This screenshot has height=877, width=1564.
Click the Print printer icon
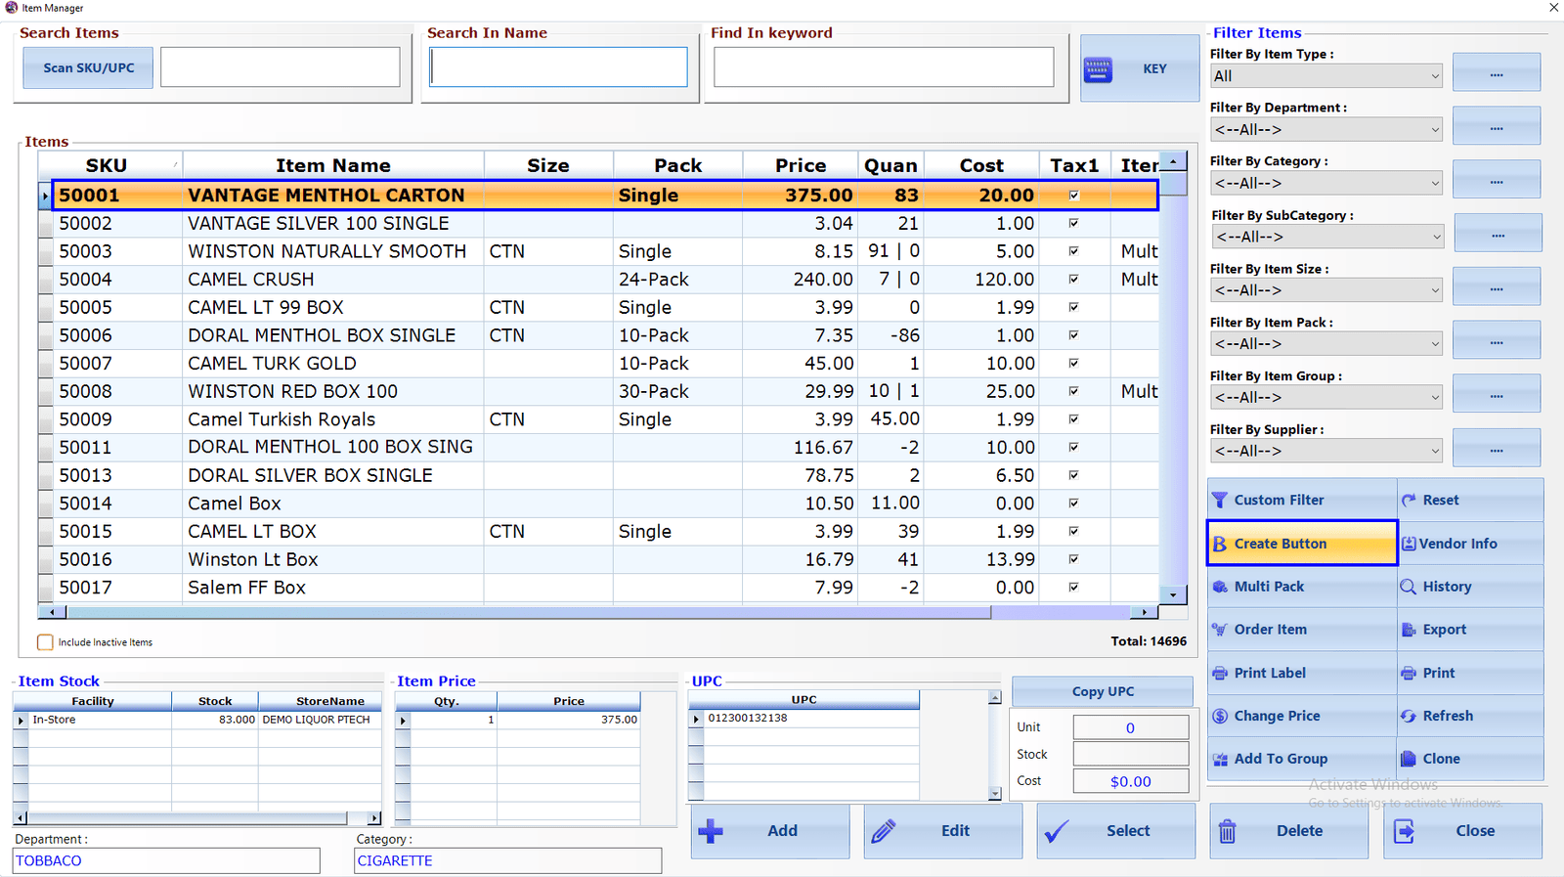point(1409,673)
